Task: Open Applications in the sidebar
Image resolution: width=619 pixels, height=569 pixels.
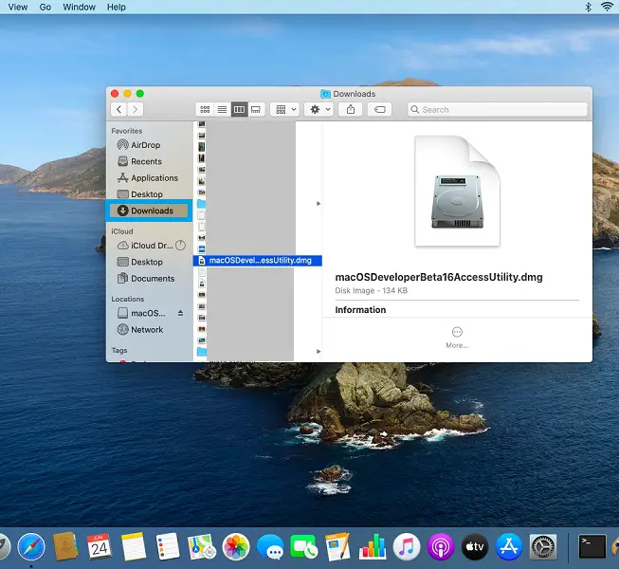Action: pos(148,178)
